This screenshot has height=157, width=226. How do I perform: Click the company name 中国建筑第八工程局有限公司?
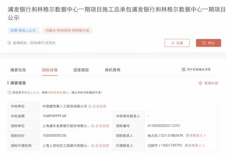(x=65, y=106)
